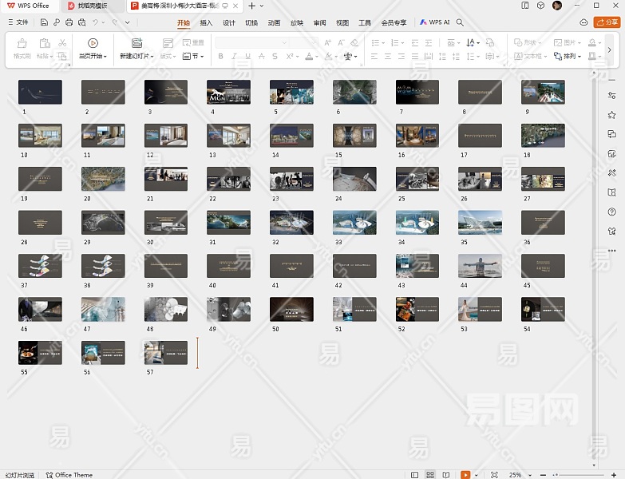
Task: Click the fit-to-window icon in status bar
Action: pyautogui.click(x=494, y=475)
